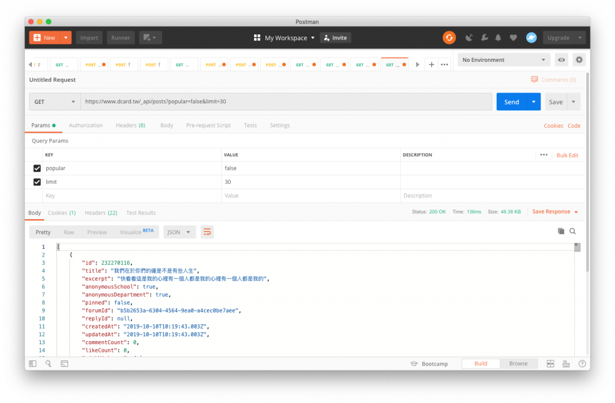The width and height of the screenshot is (615, 403).
Task: Open the Test Results tab
Action: [141, 213]
